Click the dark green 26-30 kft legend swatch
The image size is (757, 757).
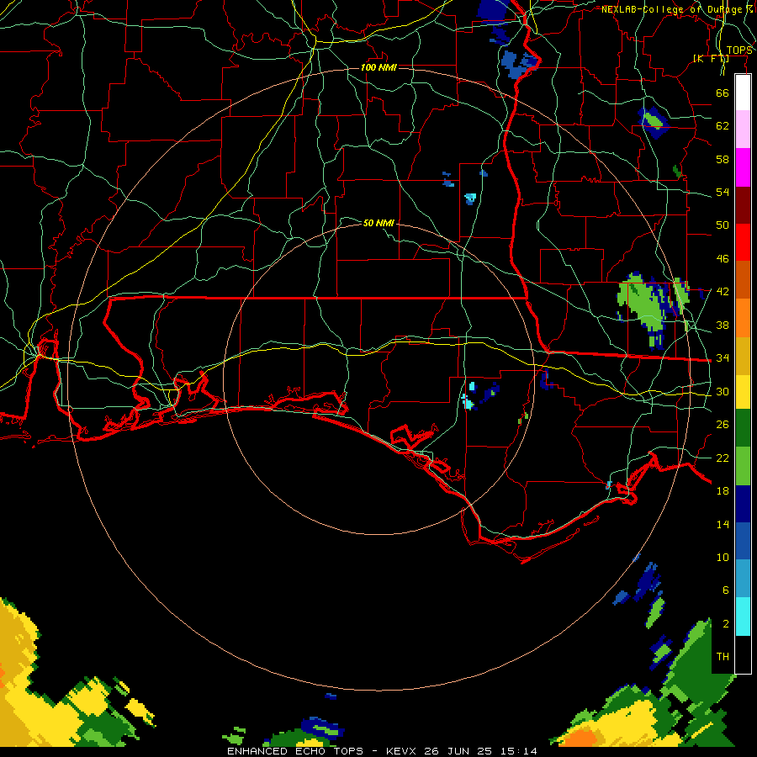point(743,428)
